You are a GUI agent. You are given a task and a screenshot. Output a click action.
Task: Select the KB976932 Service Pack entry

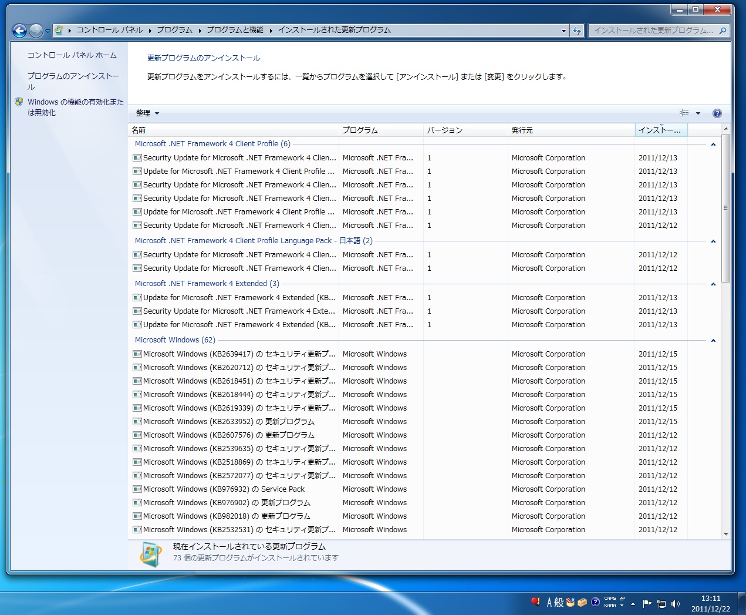224,489
